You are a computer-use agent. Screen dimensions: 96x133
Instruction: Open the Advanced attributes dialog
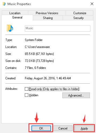[x=76, y=95]
